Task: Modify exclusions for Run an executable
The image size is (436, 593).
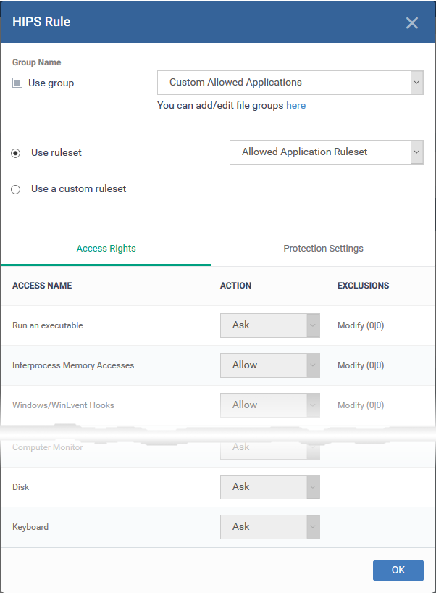Action: click(x=361, y=325)
